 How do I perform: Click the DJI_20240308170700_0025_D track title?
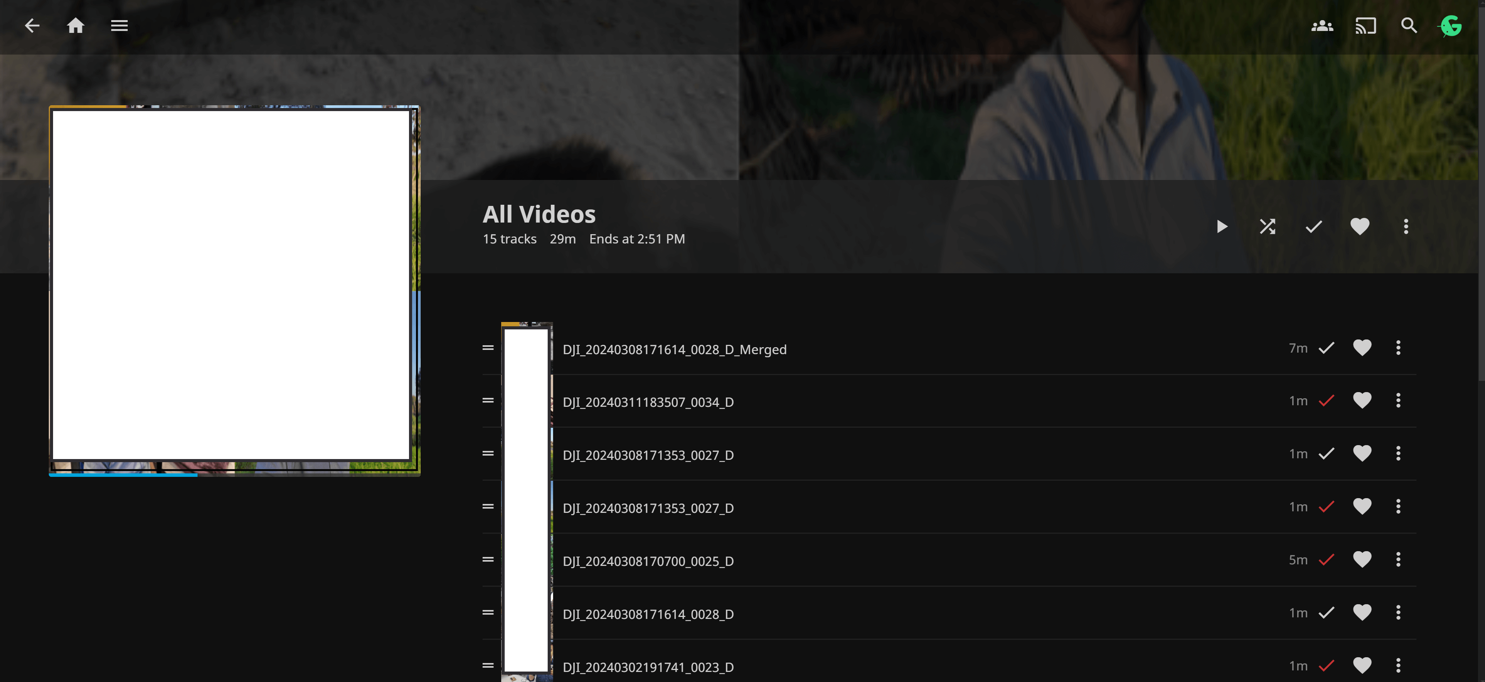pyautogui.click(x=648, y=560)
